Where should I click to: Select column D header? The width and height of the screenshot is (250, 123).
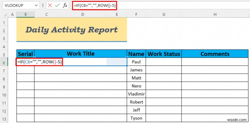pyautogui.click(x=82, y=14)
